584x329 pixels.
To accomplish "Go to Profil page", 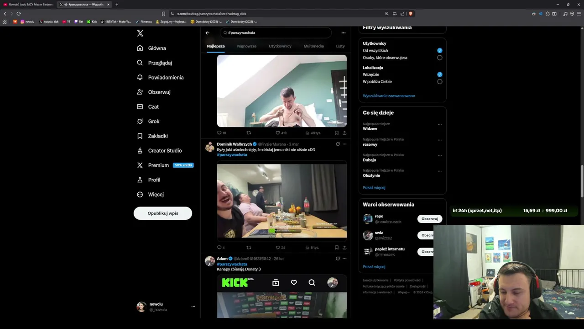I will (148, 180).
